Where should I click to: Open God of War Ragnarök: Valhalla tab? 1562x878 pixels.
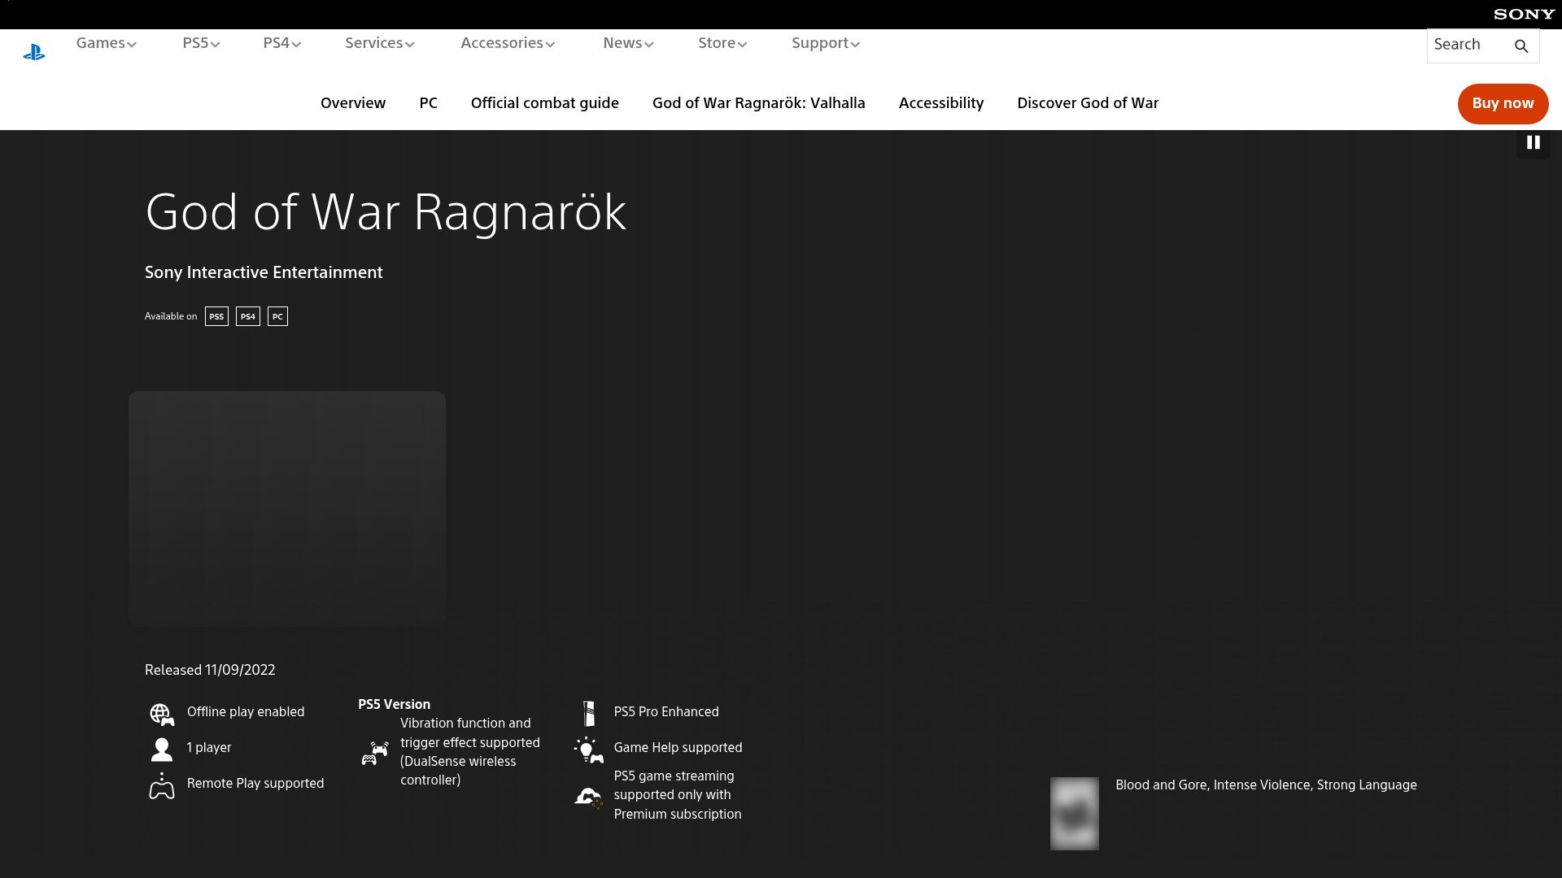point(758,103)
